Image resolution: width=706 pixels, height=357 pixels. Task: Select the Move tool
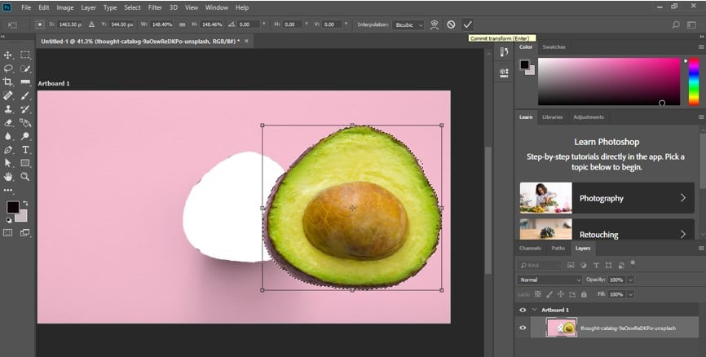click(x=8, y=55)
